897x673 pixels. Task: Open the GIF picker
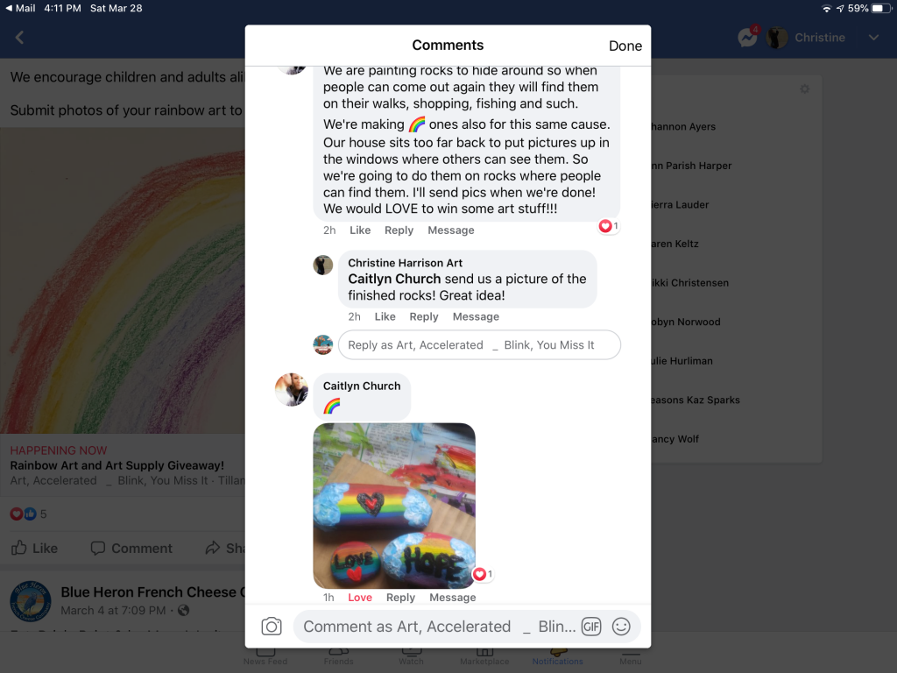coord(591,627)
